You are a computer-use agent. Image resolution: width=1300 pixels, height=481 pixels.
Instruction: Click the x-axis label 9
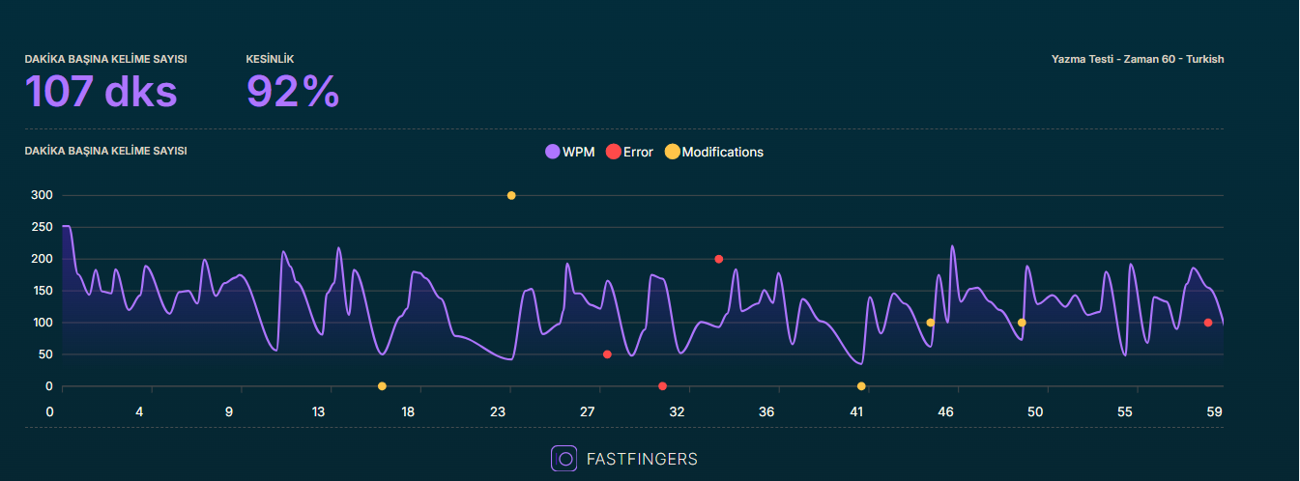pyautogui.click(x=229, y=411)
